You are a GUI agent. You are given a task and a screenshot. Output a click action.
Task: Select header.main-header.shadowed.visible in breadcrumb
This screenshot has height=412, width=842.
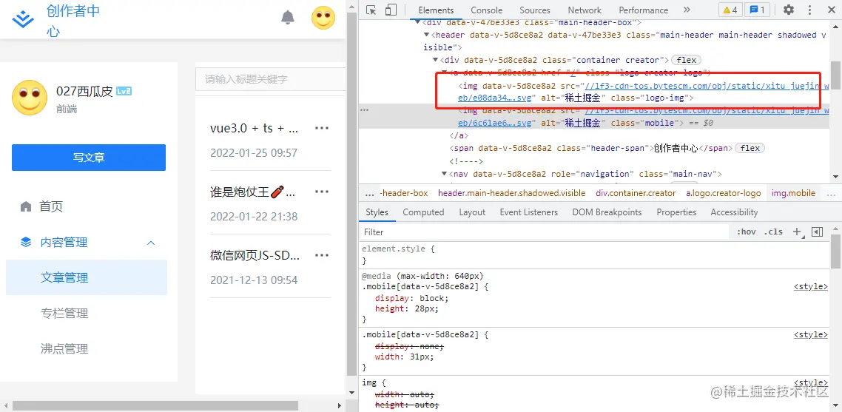(511, 193)
